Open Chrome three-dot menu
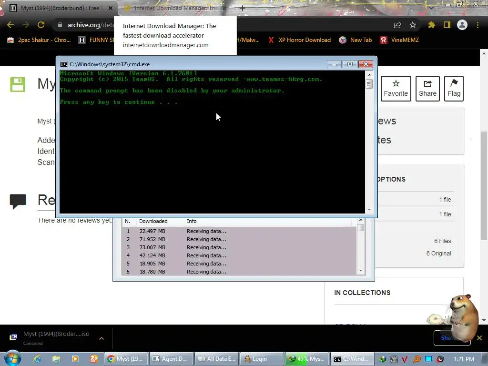This screenshot has height=366, width=488. tap(478, 25)
